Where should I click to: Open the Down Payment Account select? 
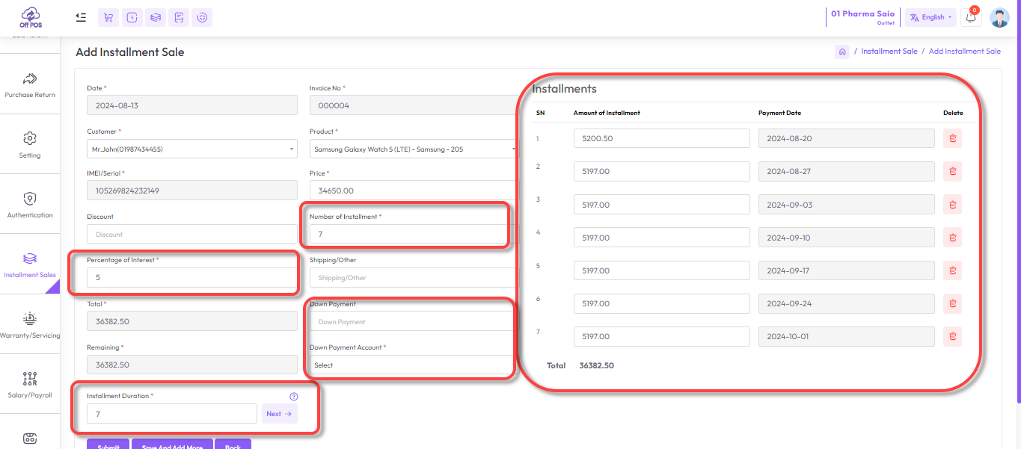pyautogui.click(x=410, y=365)
